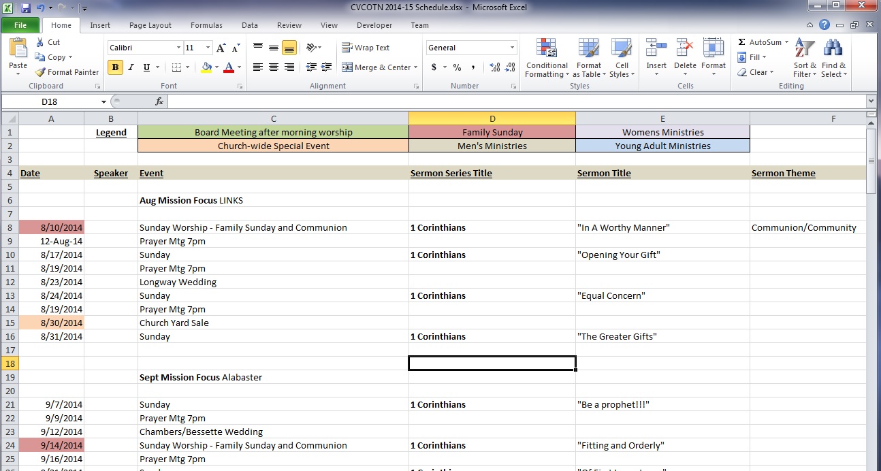Activate the Format Painter brush
Image resolution: width=881 pixels, height=471 pixels.
(67, 72)
